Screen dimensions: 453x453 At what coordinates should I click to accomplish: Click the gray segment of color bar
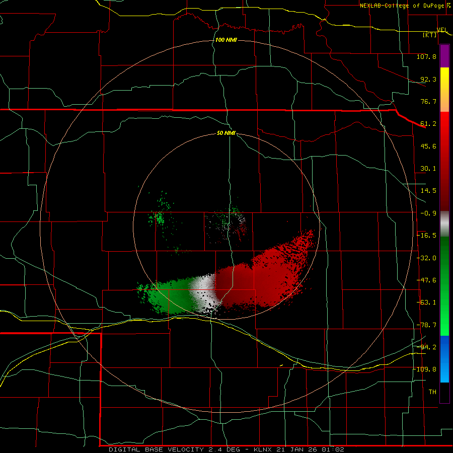click(444, 224)
